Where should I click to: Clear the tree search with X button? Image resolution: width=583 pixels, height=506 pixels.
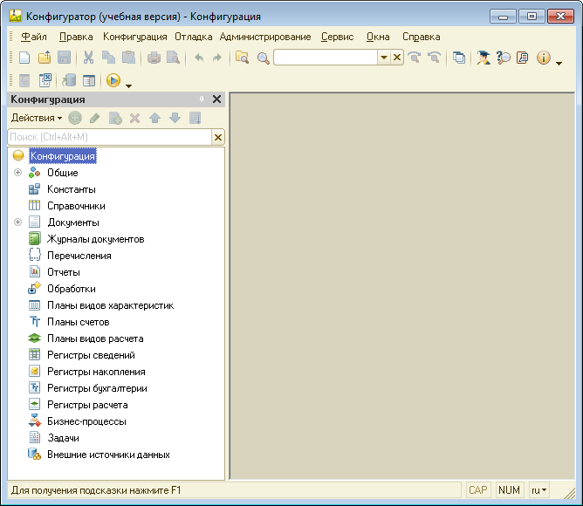pos(218,137)
